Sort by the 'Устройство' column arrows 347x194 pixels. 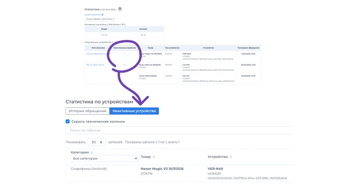pyautogui.click(x=230, y=157)
